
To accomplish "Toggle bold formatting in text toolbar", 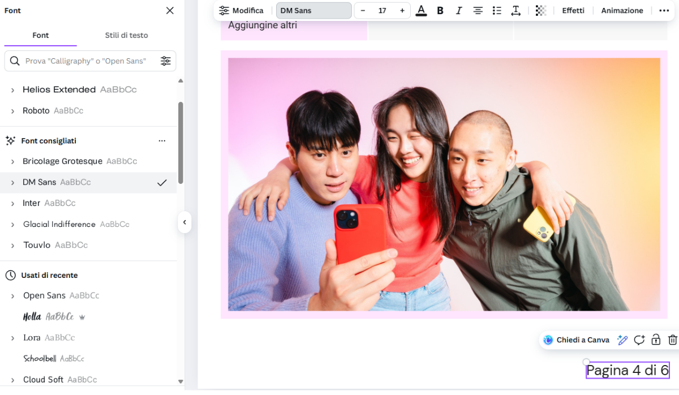I will pos(440,11).
